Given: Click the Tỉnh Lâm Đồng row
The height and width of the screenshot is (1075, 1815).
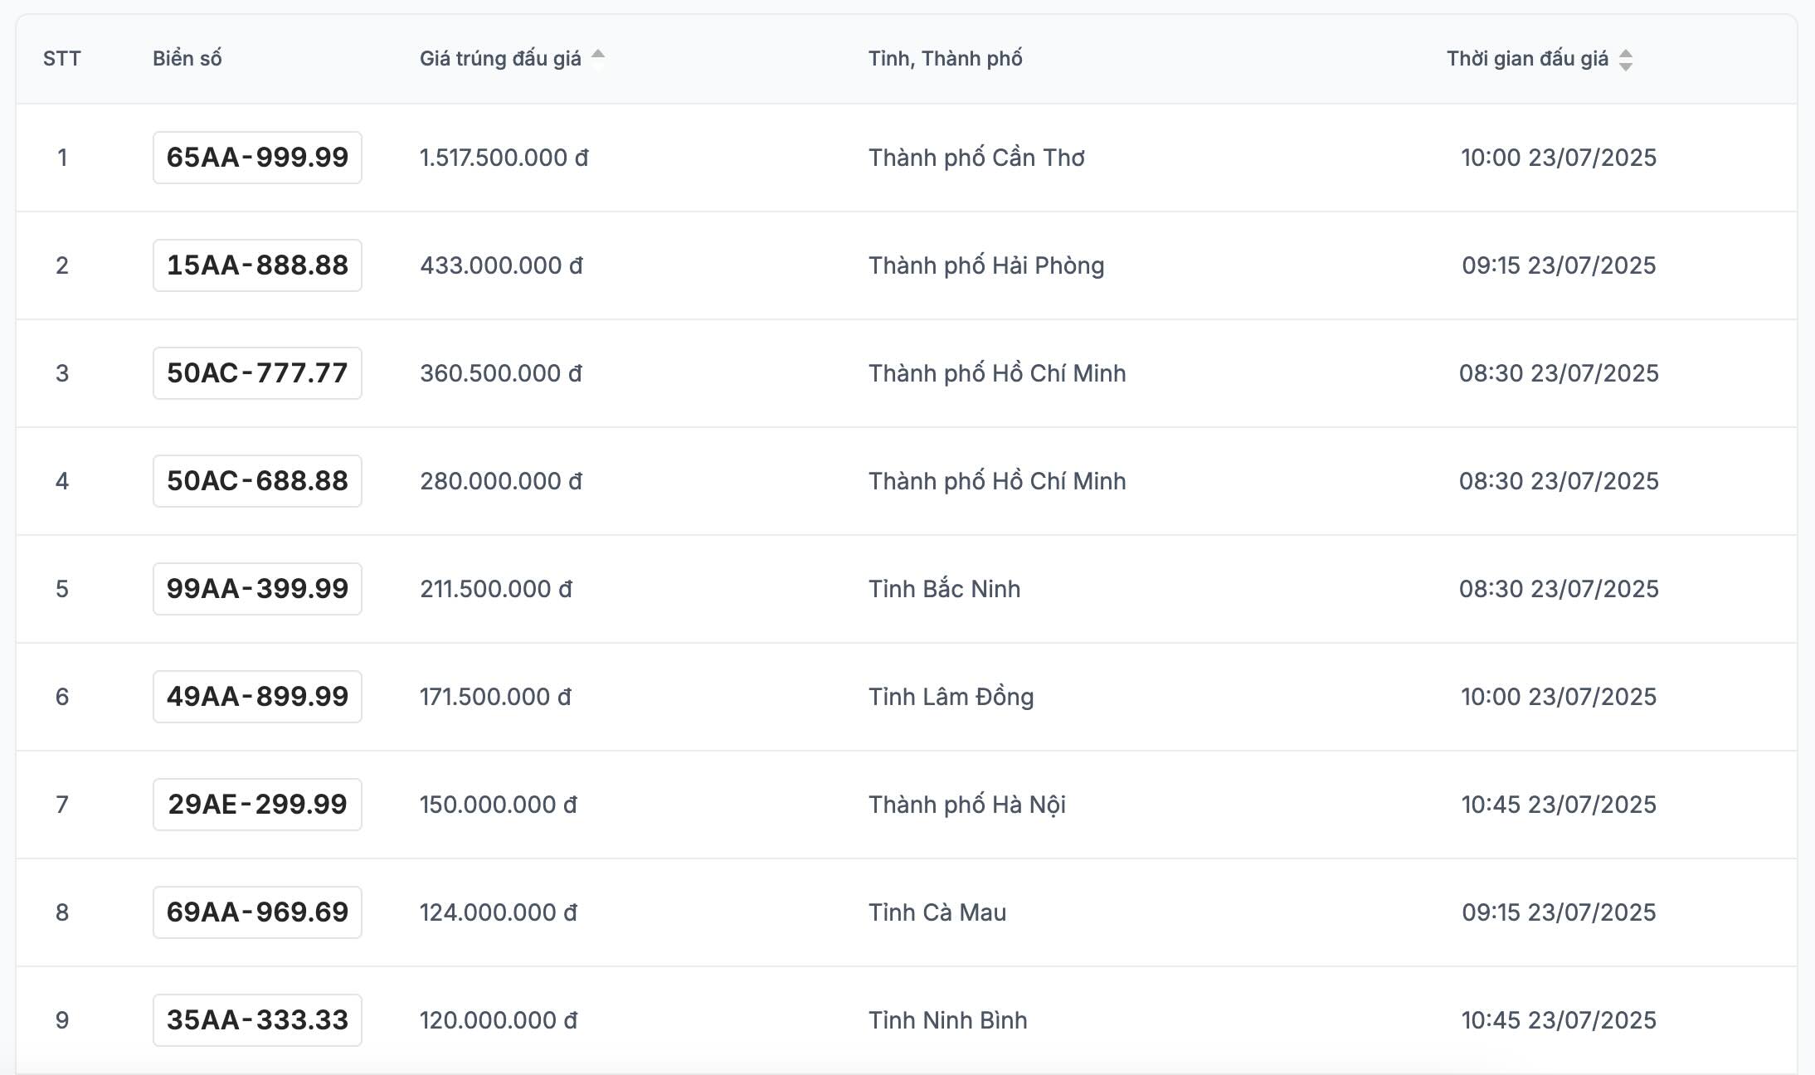Looking at the screenshot, I should (x=951, y=697).
